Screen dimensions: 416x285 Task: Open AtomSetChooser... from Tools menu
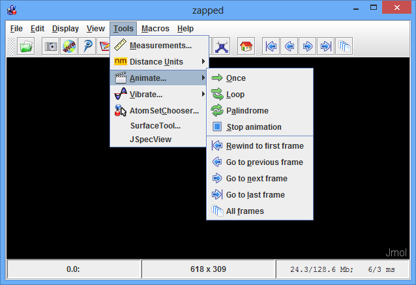point(158,111)
